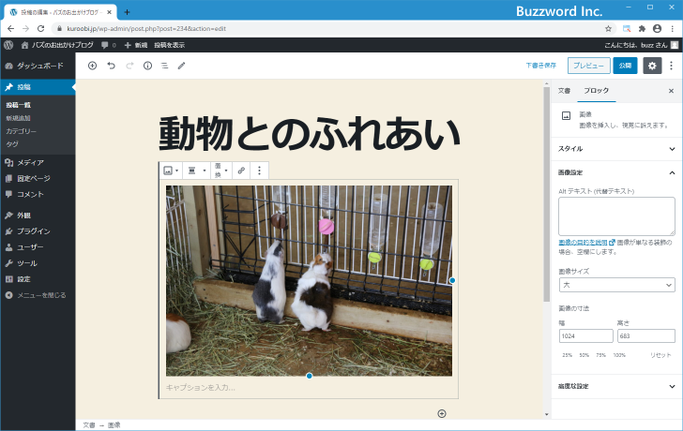Set image size to 25%
This screenshot has height=431, width=683.
click(567, 355)
